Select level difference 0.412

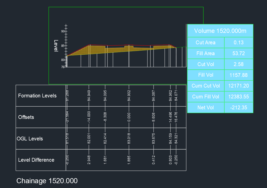pos(154,160)
